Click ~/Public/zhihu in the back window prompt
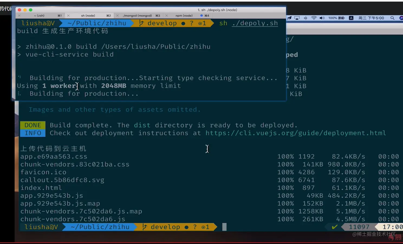 tap(100, 227)
